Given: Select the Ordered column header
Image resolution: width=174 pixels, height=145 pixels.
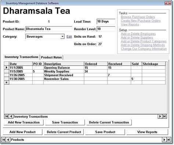Looking at the screenshot, I should [x=96, y=64].
